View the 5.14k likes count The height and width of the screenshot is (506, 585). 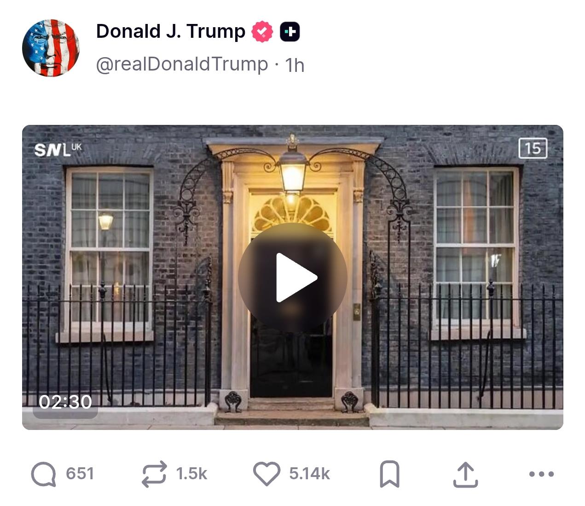(309, 474)
